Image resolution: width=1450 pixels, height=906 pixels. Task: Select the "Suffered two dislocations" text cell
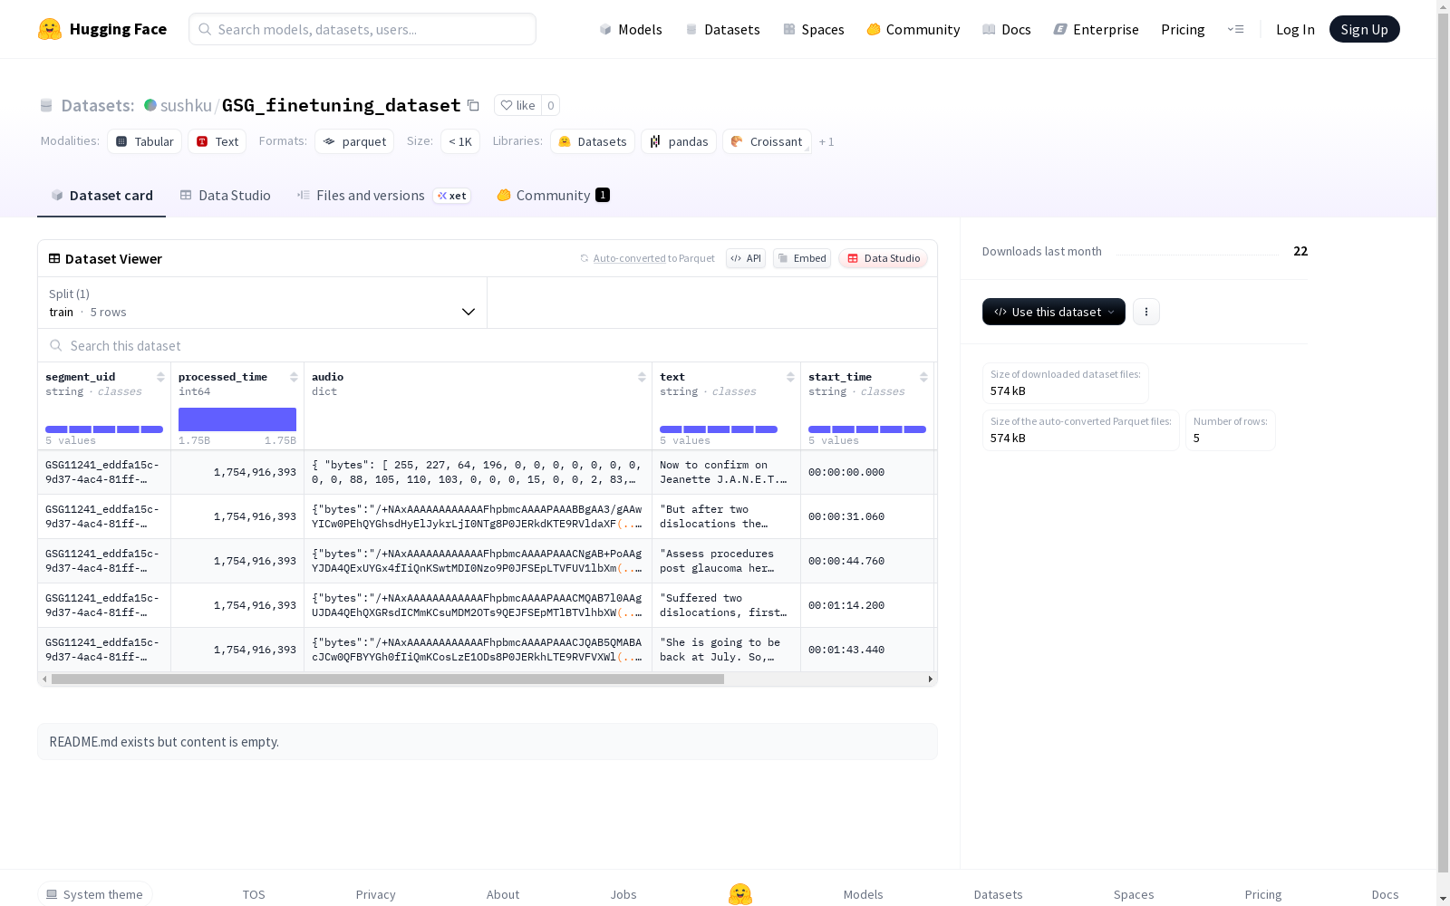point(726,605)
